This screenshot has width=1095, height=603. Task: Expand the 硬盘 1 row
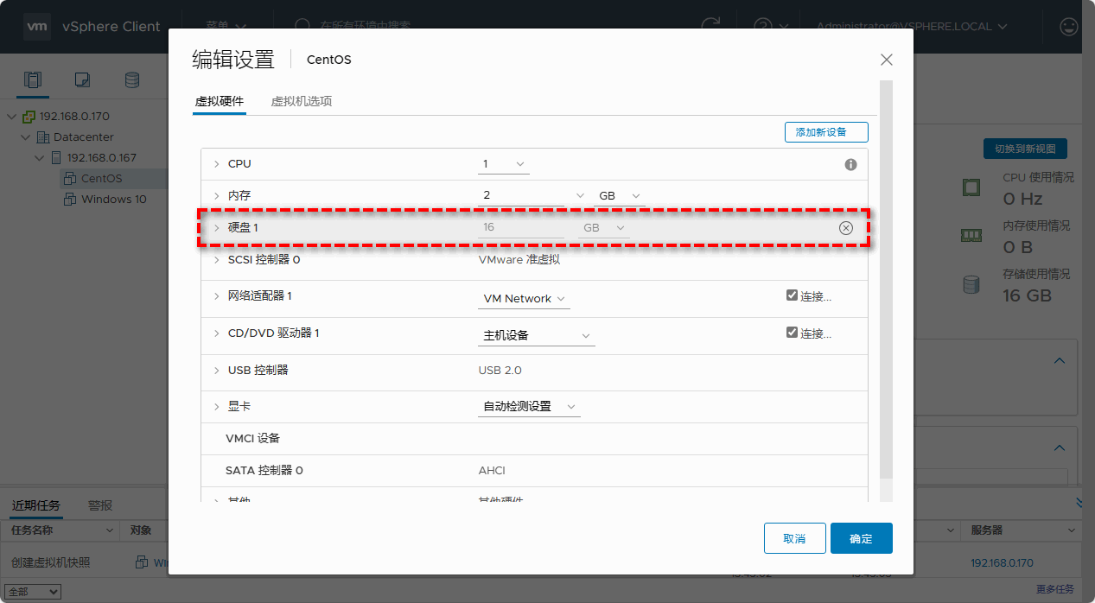(217, 228)
